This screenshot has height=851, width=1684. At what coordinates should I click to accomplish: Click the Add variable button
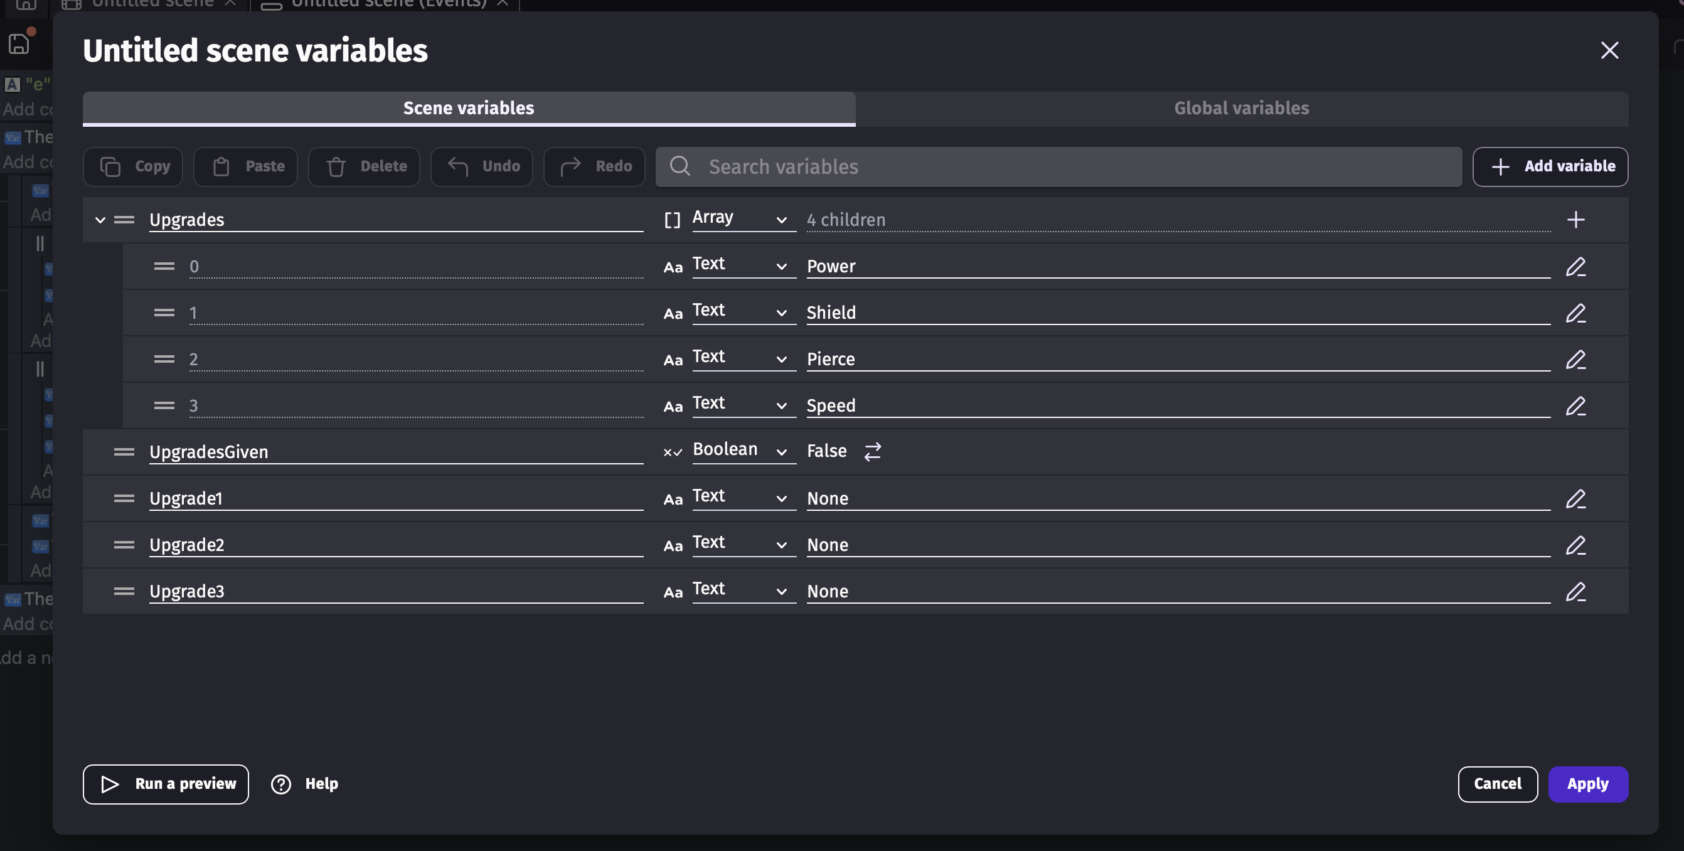(1550, 167)
